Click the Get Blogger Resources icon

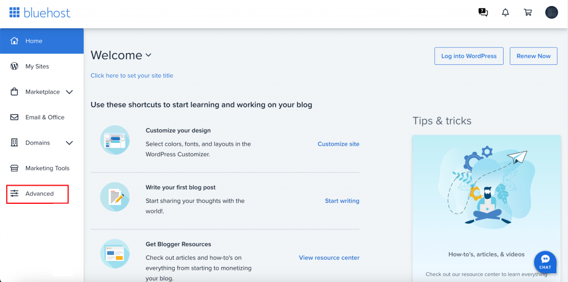(115, 254)
